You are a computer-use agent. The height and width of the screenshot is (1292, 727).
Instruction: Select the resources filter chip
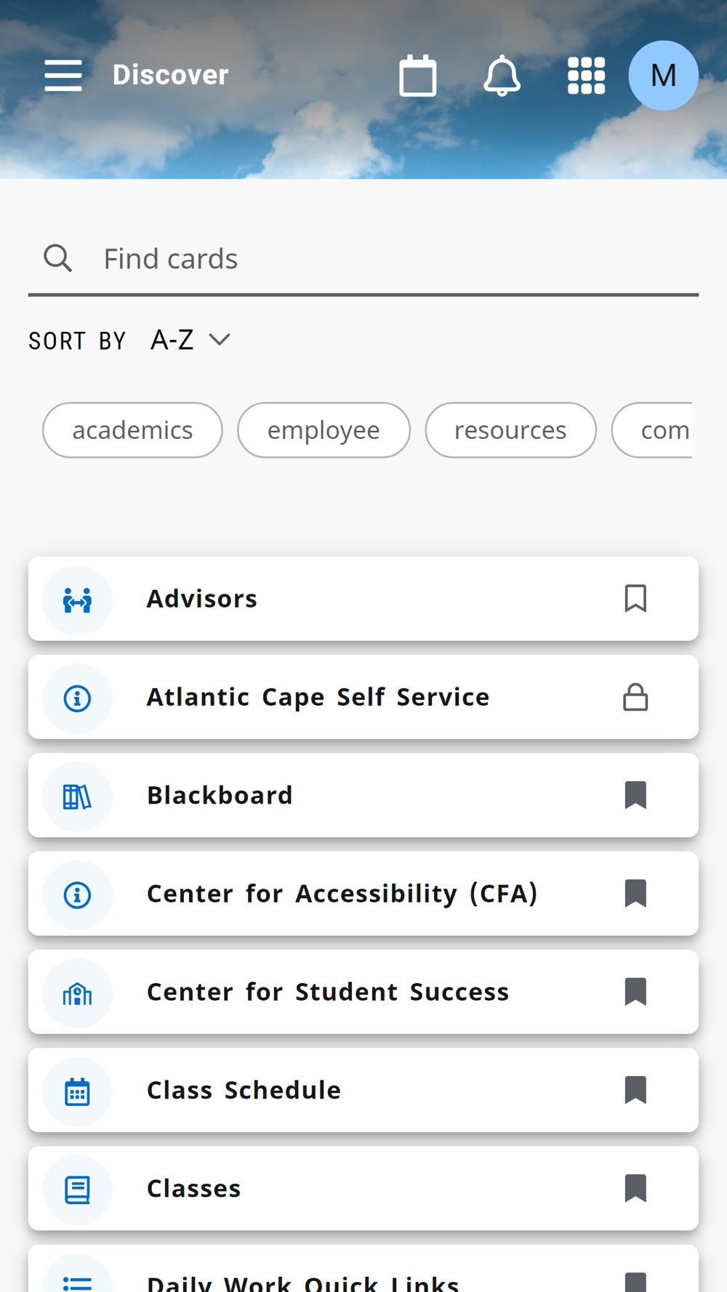pos(510,430)
